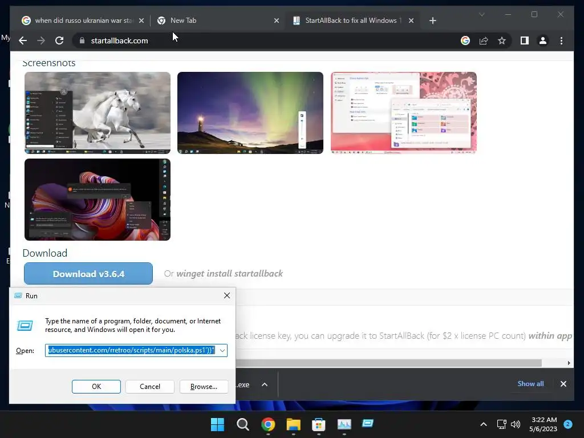Viewport: 584px width, 438px height.
Task: Open a new browser tab
Action: click(432, 21)
